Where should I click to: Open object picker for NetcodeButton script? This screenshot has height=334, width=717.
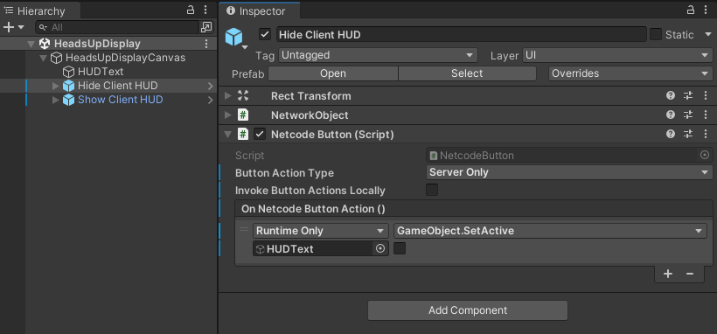(x=705, y=155)
